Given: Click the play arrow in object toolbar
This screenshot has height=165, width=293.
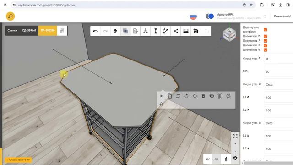Looking at the screenshot, I should pos(162,96).
